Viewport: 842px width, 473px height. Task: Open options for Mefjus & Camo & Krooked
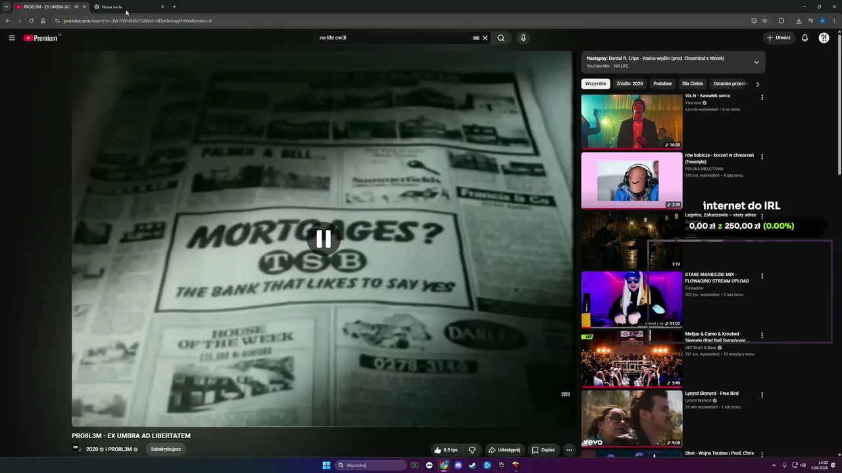[x=762, y=336]
